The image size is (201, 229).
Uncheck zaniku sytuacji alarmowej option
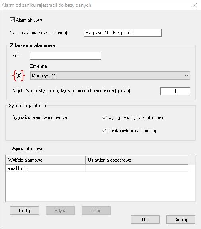pyautogui.click(x=104, y=130)
